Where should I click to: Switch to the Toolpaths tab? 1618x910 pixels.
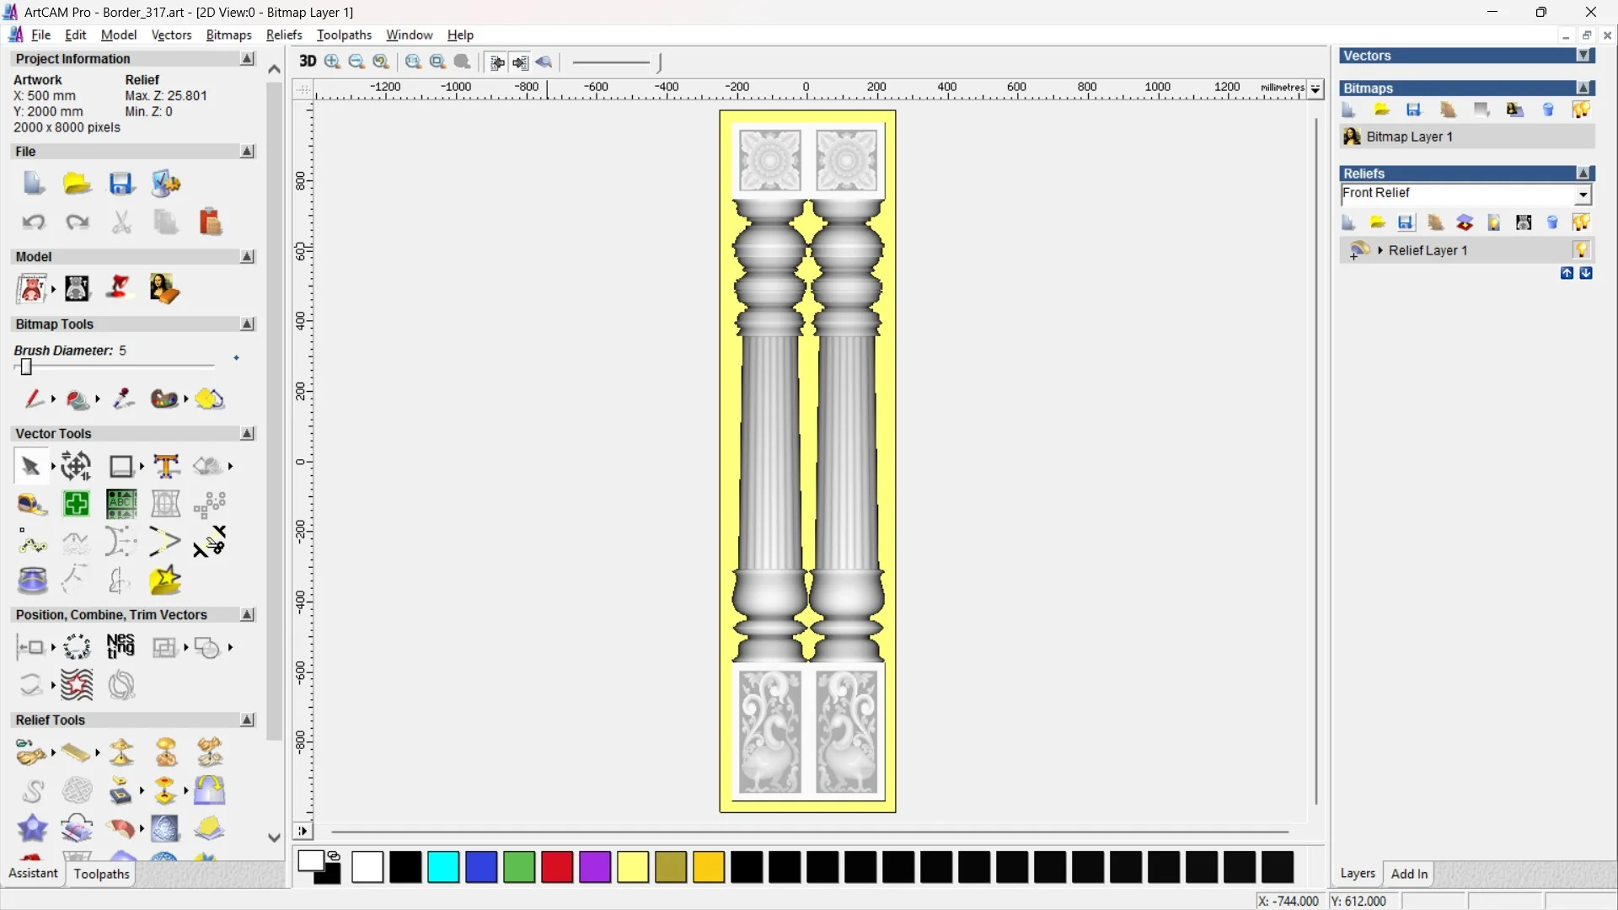point(101,874)
